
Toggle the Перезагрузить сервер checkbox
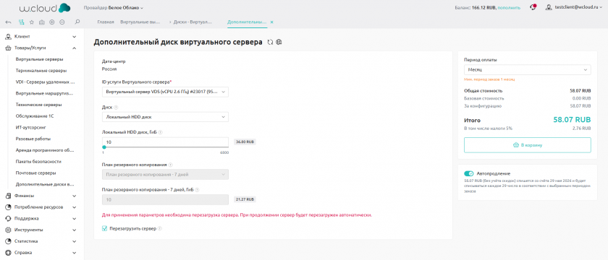pyautogui.click(x=104, y=229)
